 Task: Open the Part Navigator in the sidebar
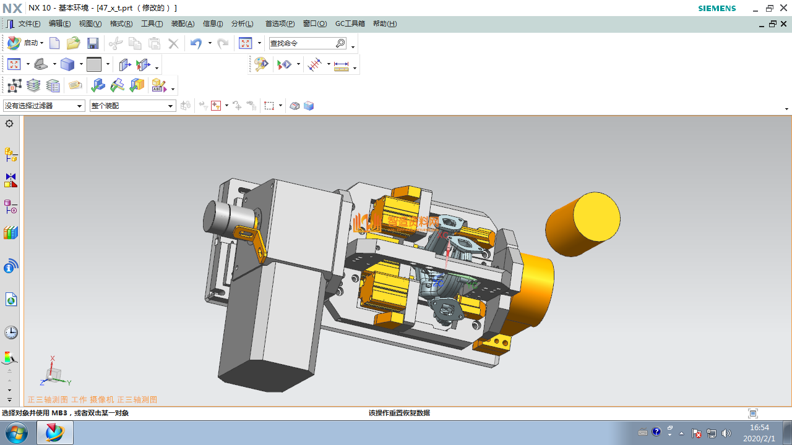point(11,206)
